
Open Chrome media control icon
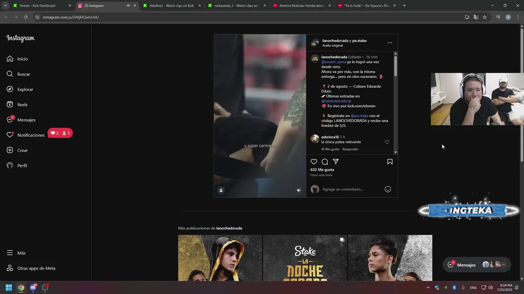click(498, 17)
